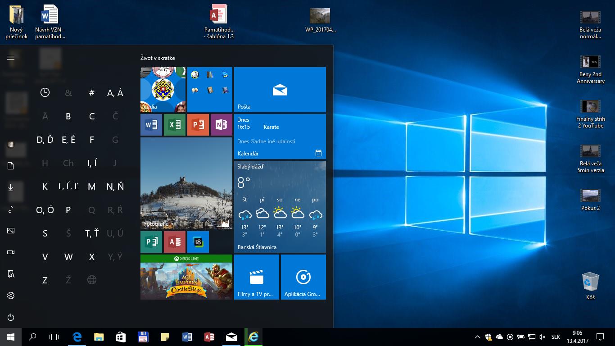Open the Age of Empires Castle Siege tile
The image size is (615, 346).
point(186,277)
